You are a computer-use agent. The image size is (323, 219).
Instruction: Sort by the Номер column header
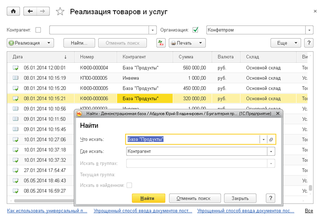click(x=96, y=57)
